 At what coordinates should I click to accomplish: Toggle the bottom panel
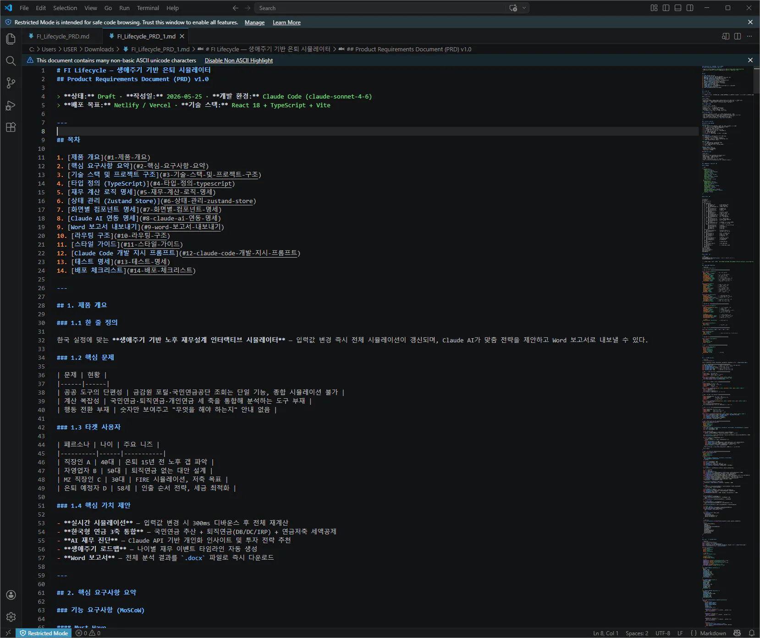tap(678, 8)
